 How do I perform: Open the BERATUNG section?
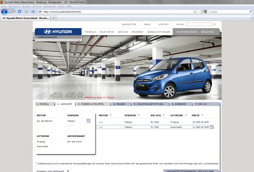pyautogui.click(x=208, y=32)
